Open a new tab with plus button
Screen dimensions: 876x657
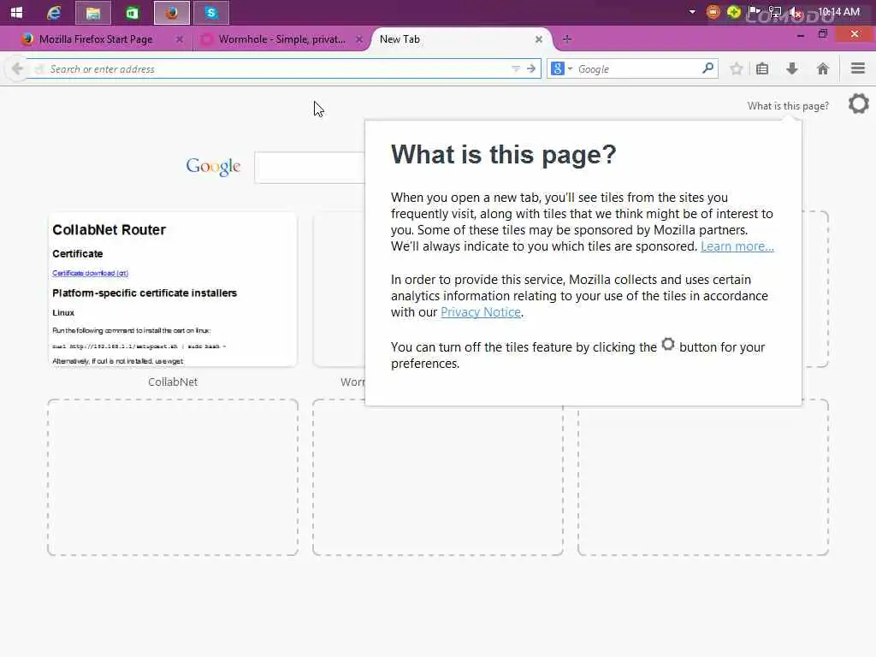567,39
